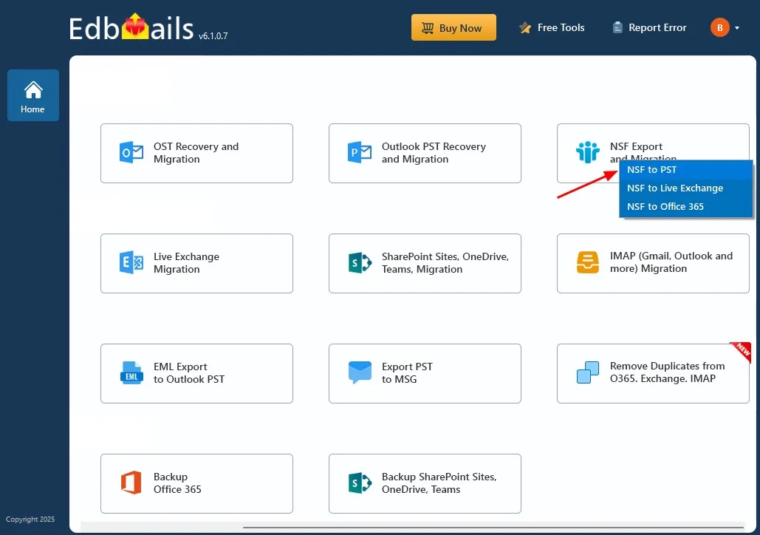760x535 pixels.
Task: Open the Buy Now button
Action: tap(453, 27)
